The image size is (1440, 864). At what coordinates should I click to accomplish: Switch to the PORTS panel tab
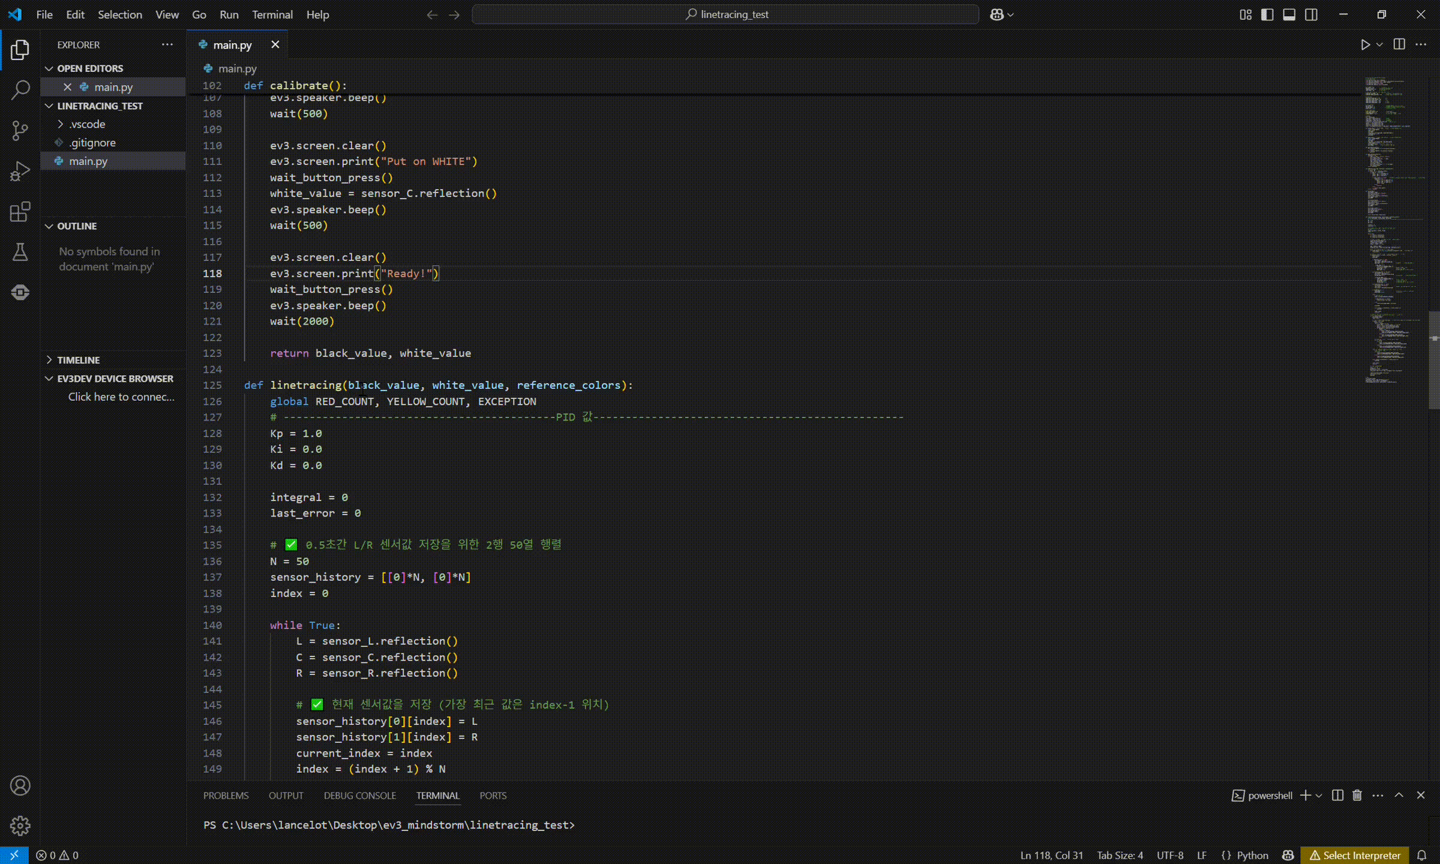493,796
